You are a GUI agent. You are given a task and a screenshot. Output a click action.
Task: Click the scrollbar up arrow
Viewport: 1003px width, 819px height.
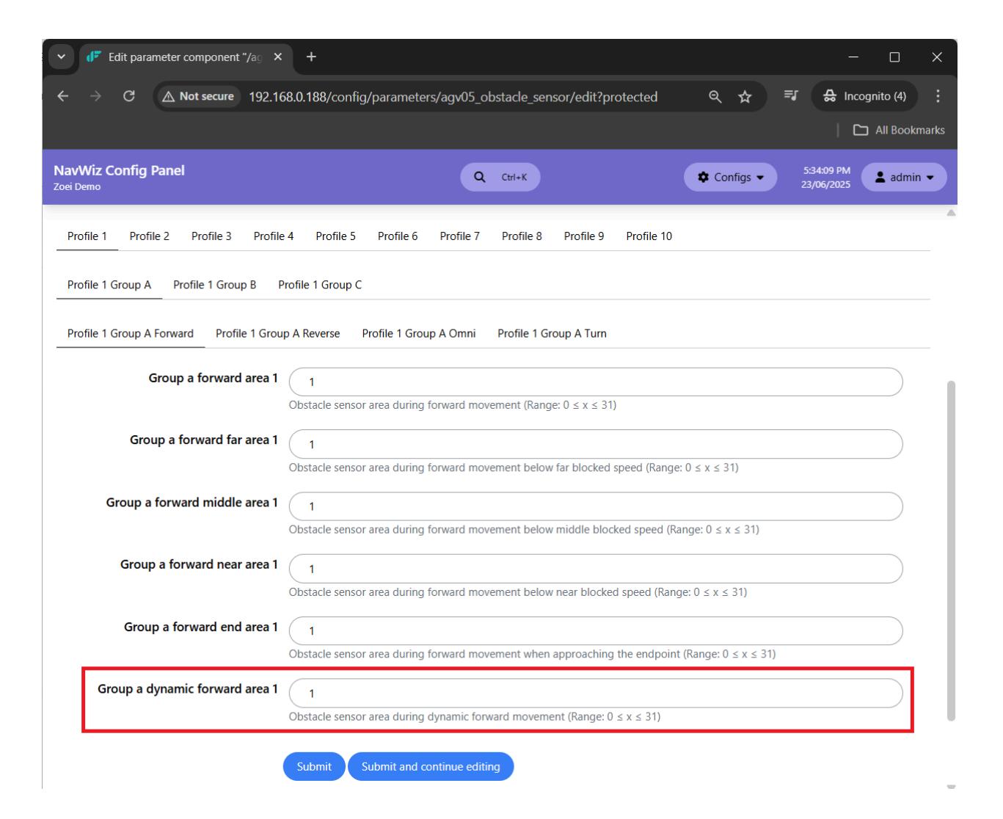tap(951, 213)
